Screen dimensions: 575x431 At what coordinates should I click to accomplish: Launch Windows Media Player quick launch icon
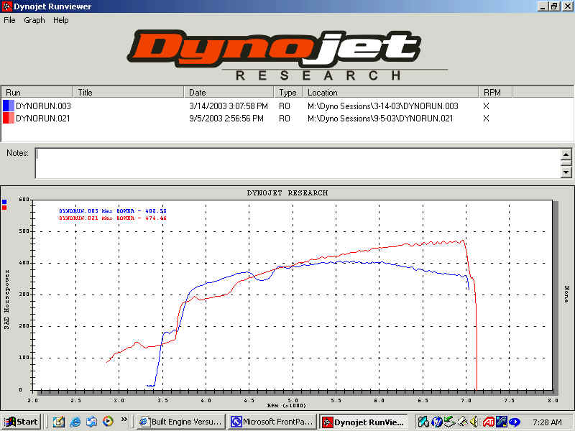pyautogui.click(x=108, y=422)
